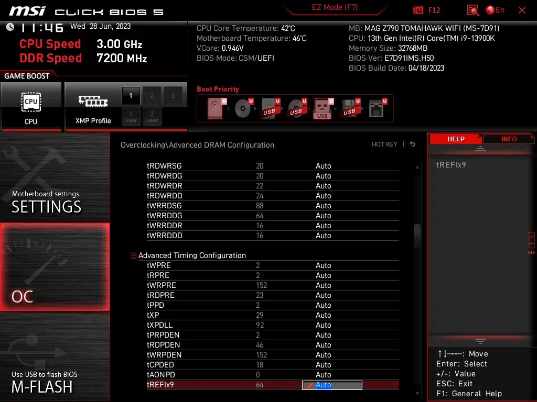Click the date Wed 28 Jun, 2023
537x402 pixels.
tap(100, 26)
